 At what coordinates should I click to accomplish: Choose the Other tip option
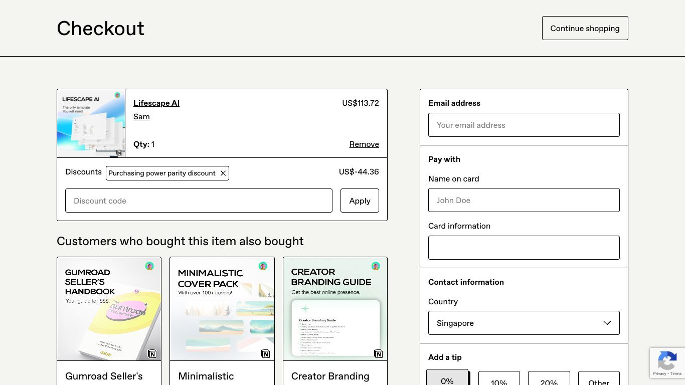599,379
